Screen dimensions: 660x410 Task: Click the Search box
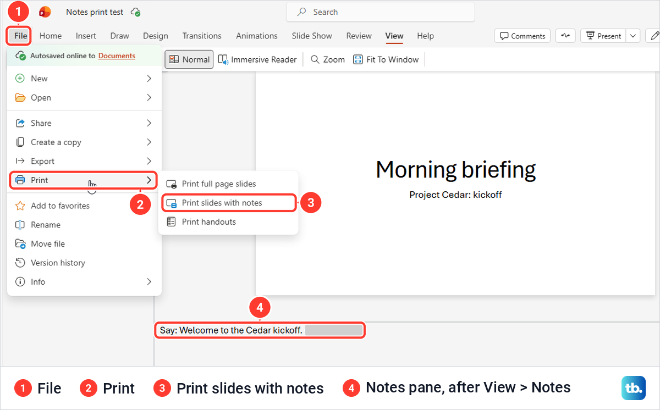pos(380,12)
